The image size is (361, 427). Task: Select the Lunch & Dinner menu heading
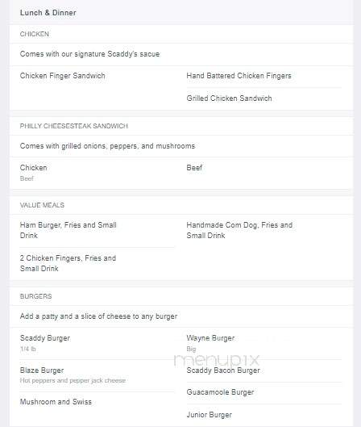pos(48,13)
